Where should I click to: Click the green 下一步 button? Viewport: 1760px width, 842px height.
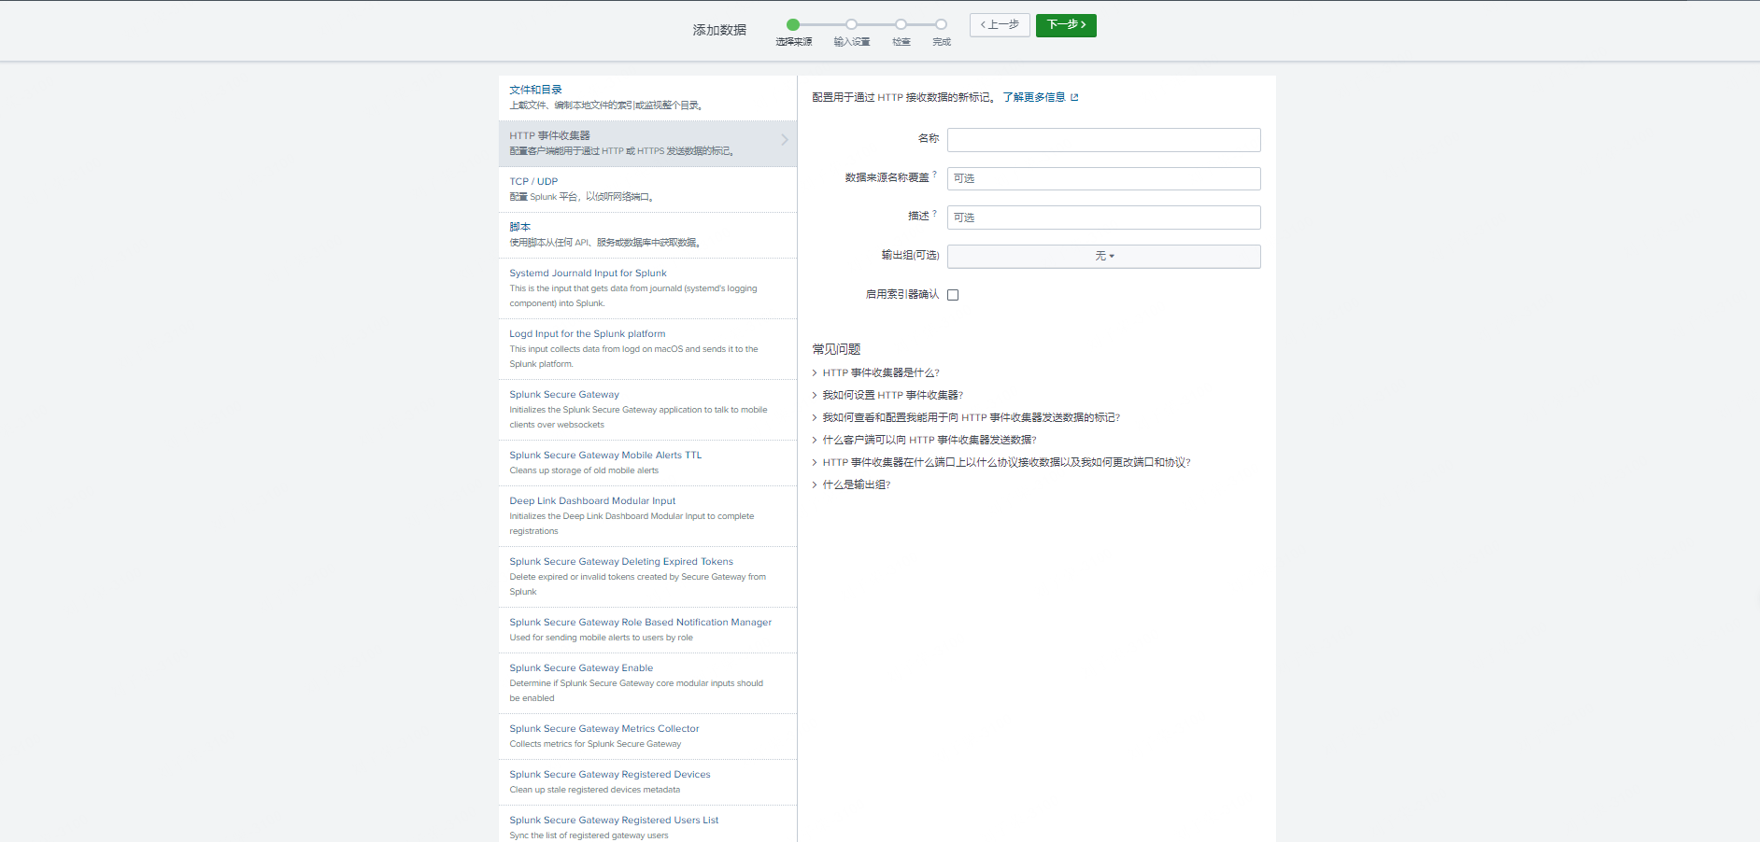[x=1065, y=25]
